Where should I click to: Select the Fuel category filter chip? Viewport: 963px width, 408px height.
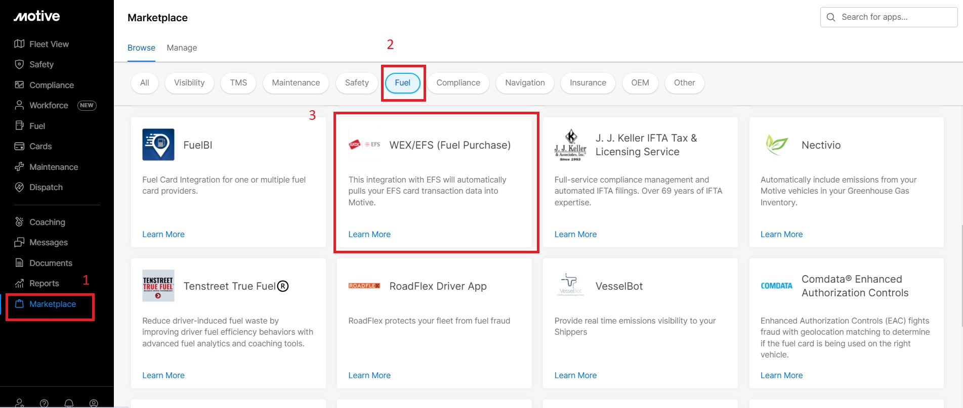tap(402, 83)
